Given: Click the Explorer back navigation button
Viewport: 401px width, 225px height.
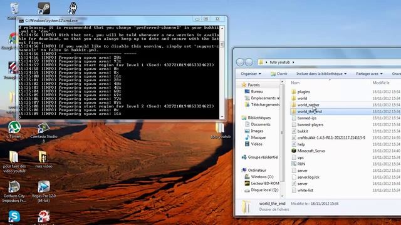Looking at the screenshot, I should (x=240, y=62).
